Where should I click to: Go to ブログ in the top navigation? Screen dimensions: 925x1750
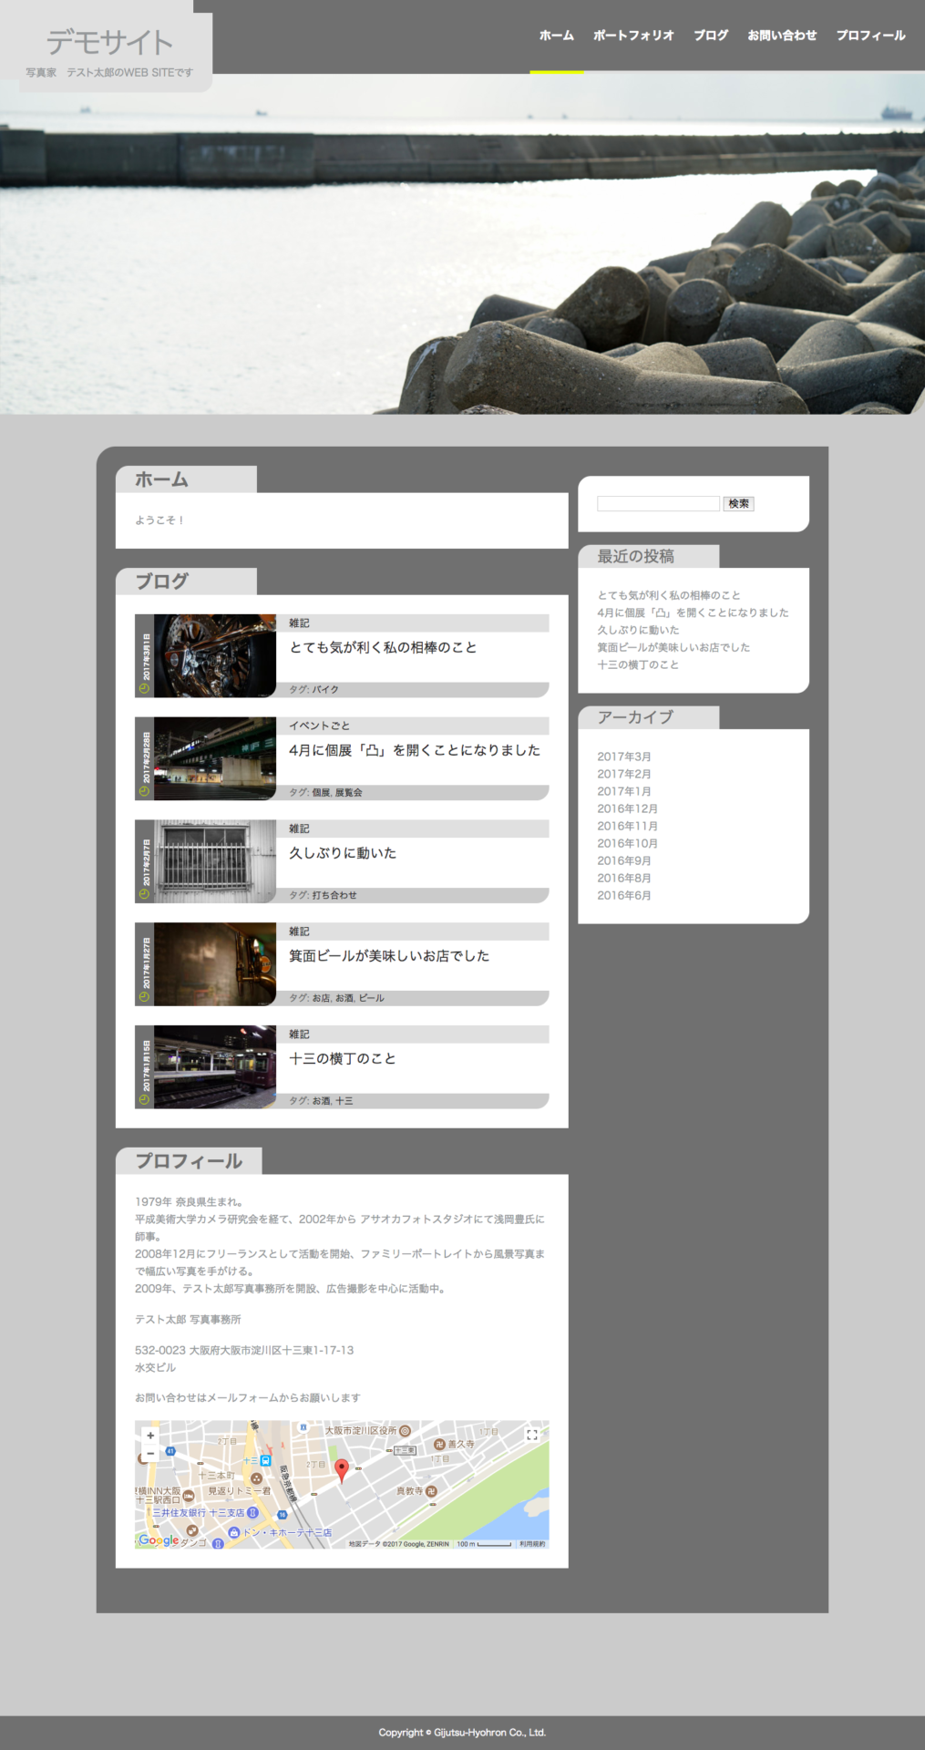coord(711,36)
